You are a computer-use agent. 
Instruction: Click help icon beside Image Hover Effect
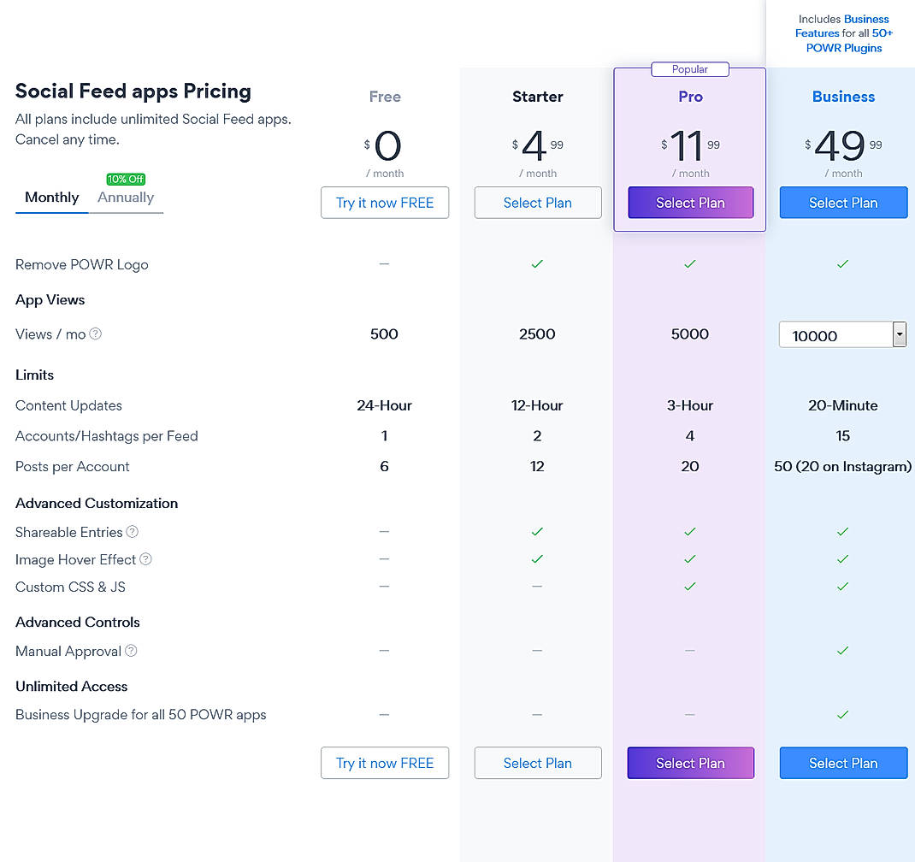point(146,559)
